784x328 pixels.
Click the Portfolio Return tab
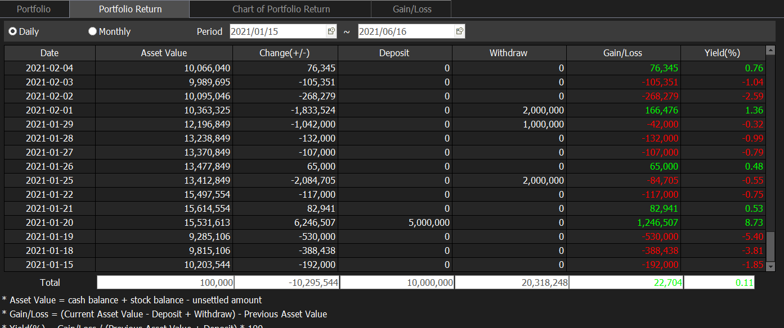tap(130, 9)
